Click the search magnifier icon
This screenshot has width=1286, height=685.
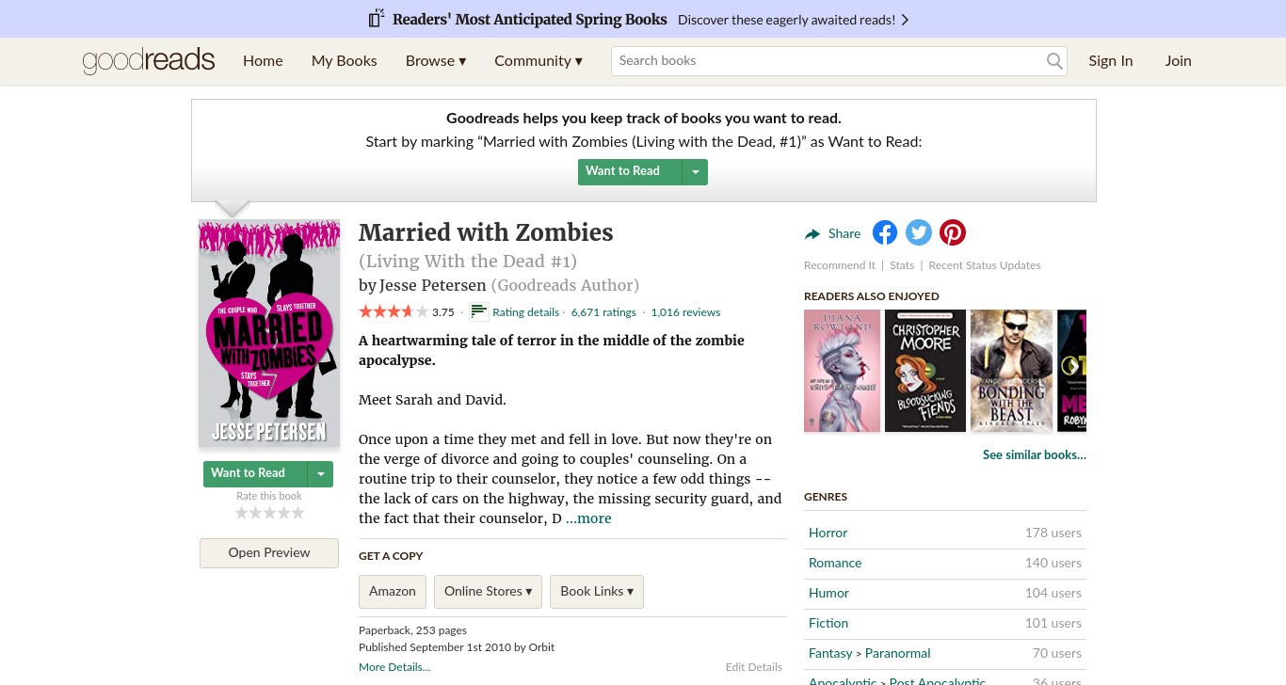[1054, 61]
